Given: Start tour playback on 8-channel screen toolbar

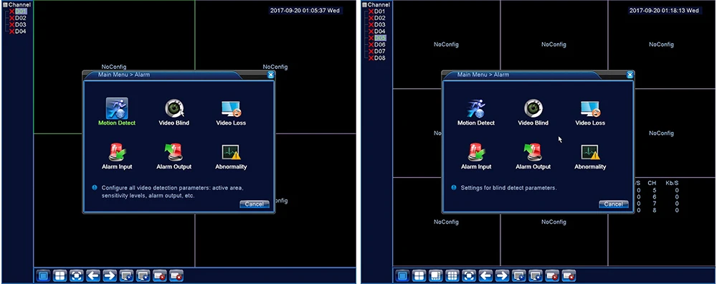Looking at the screenshot, I should point(518,276).
